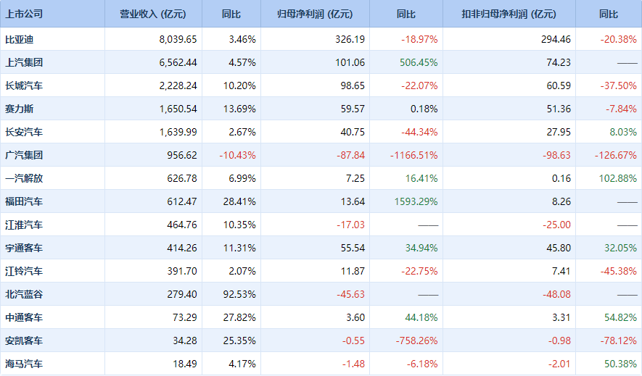Screen dimensions: 642x376
Task: Select the 1593.29% growth cell for 福田汽车
Action: click(x=416, y=201)
